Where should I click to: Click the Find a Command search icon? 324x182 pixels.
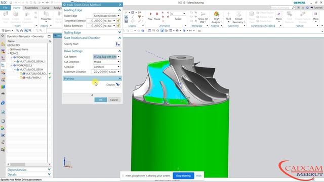(293, 8)
